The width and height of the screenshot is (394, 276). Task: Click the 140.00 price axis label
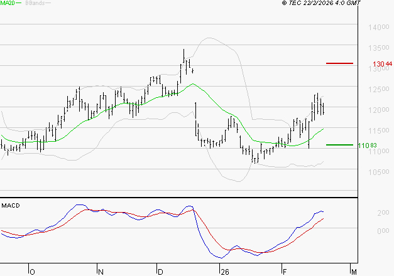379,27
